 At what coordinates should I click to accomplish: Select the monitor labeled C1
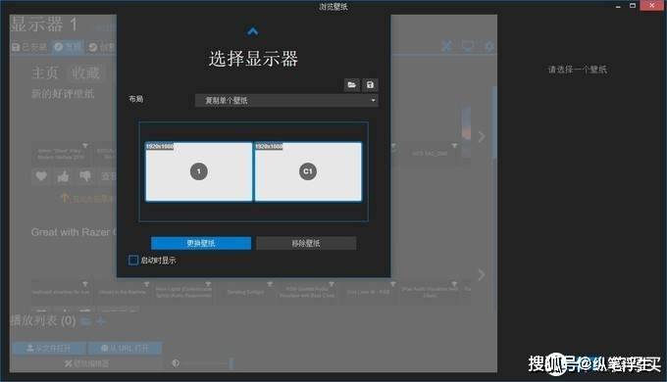coord(308,171)
